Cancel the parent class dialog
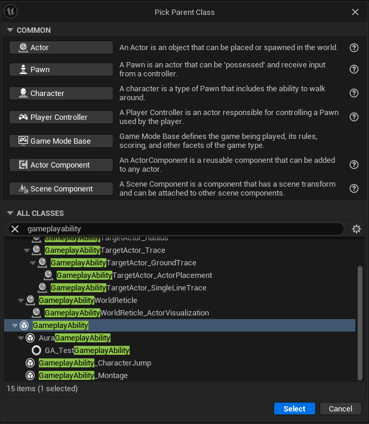369x424 pixels. point(340,408)
